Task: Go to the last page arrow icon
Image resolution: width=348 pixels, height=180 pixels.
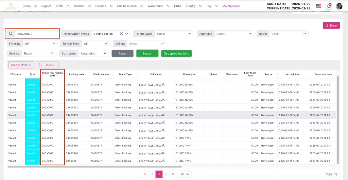Action: [173, 174]
